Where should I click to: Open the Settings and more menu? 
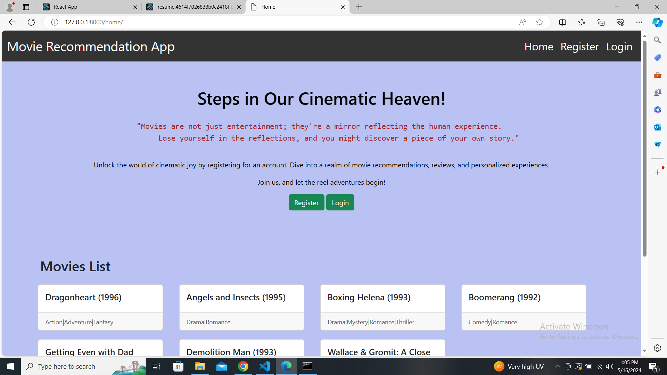point(640,22)
